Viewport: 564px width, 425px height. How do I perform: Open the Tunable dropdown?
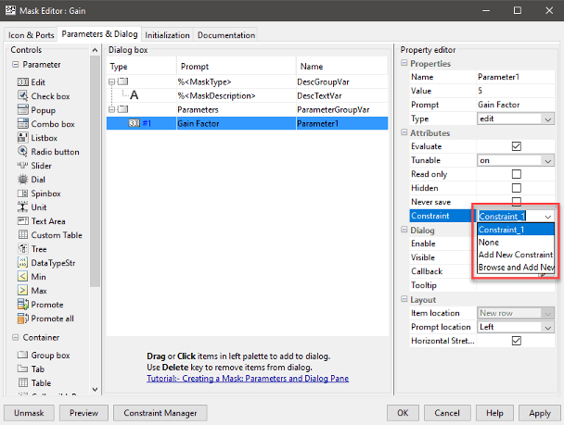click(516, 160)
